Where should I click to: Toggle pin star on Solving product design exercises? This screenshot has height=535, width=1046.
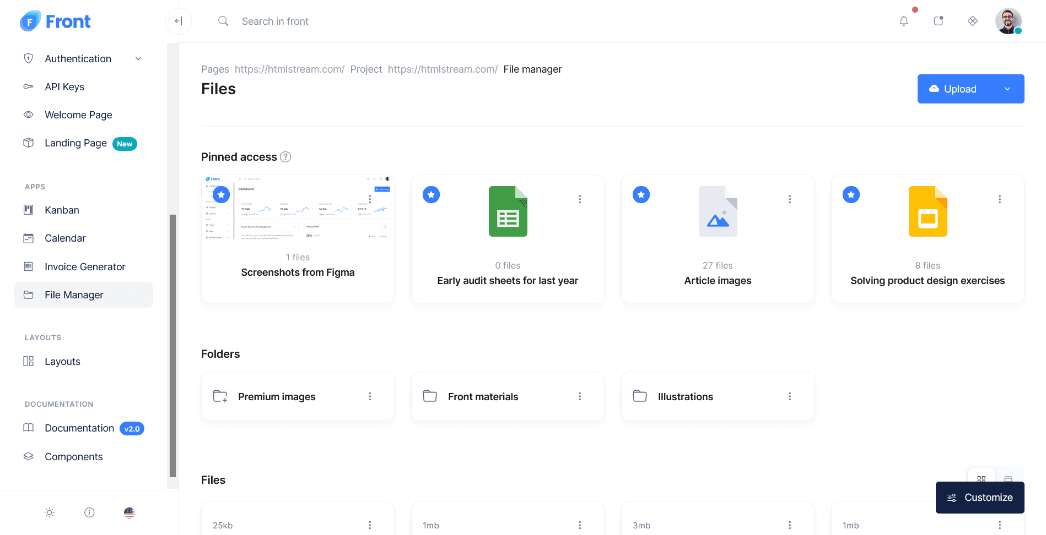coord(851,194)
